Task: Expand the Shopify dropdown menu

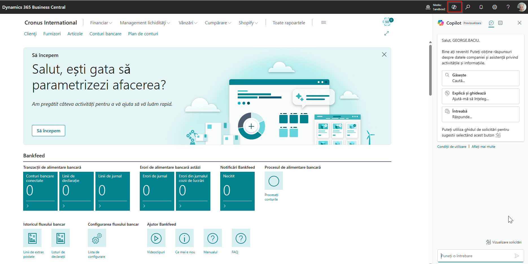Action: coord(248,23)
